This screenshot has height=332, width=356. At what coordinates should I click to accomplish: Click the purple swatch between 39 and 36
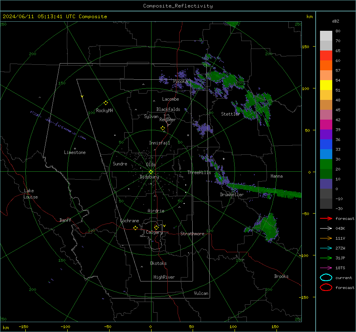pyautogui.click(x=326, y=134)
